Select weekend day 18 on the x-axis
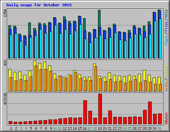Viewport: 170px width, 132px height. coord(95,128)
